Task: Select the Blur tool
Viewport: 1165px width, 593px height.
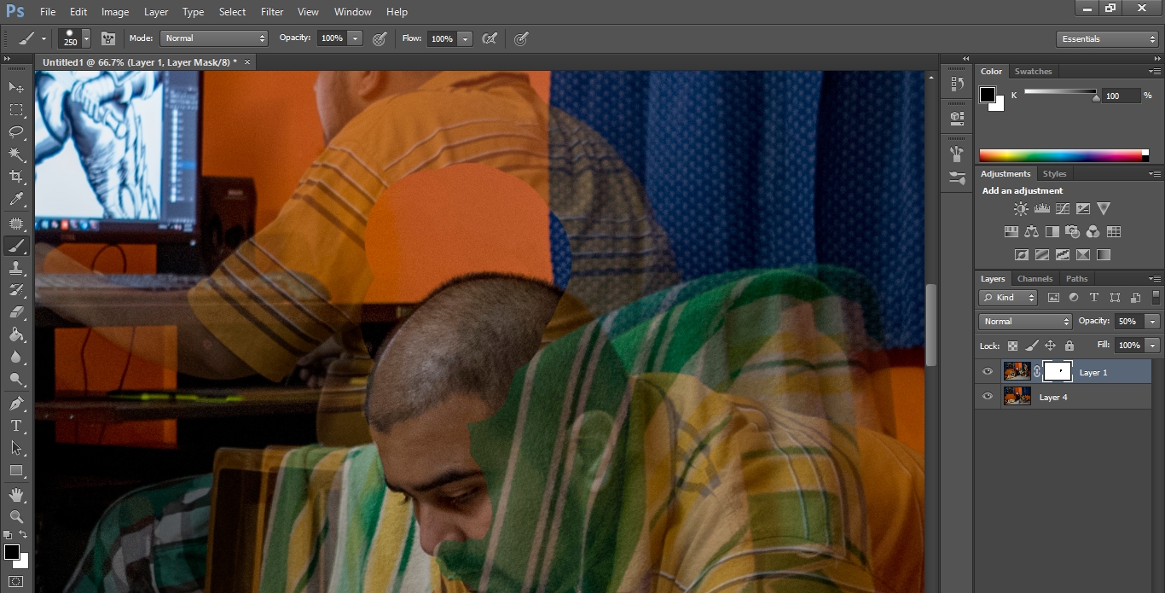Action: (16, 357)
